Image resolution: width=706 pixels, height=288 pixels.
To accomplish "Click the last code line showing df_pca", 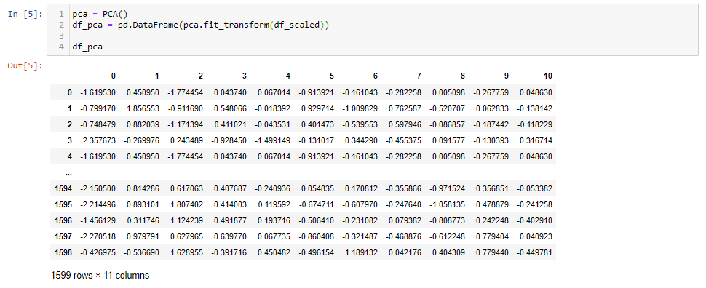I will [x=87, y=47].
